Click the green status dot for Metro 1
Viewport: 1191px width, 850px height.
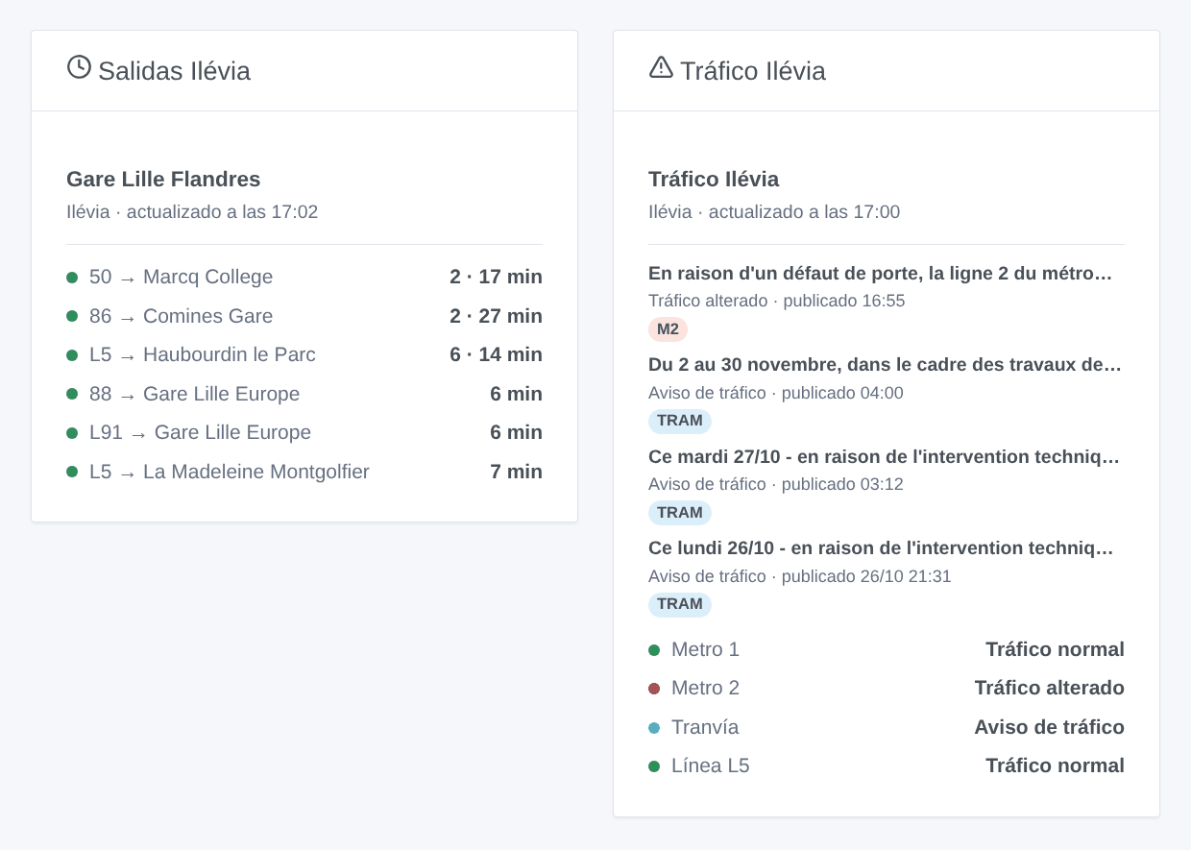654,650
